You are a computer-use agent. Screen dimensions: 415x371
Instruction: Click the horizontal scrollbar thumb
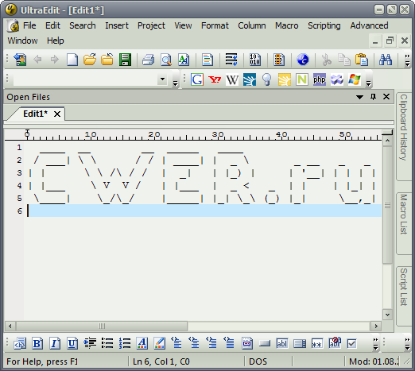(102, 326)
